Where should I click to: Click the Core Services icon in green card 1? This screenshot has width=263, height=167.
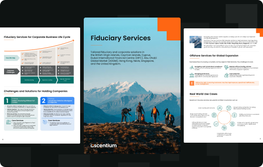(x=9, y=122)
